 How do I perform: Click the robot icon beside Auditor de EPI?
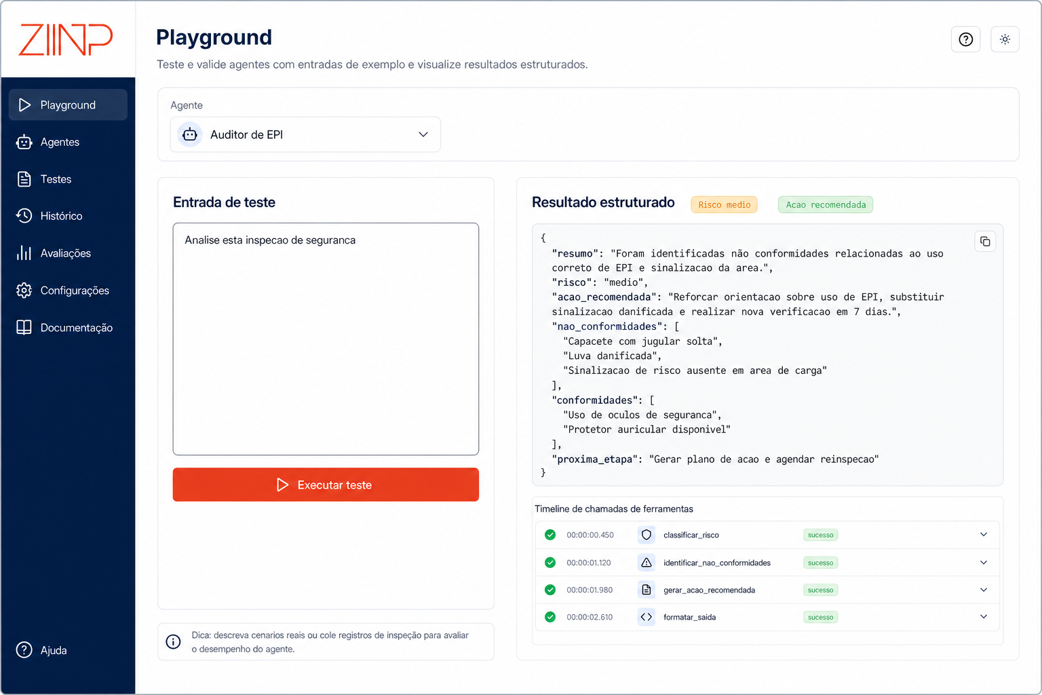(190, 134)
